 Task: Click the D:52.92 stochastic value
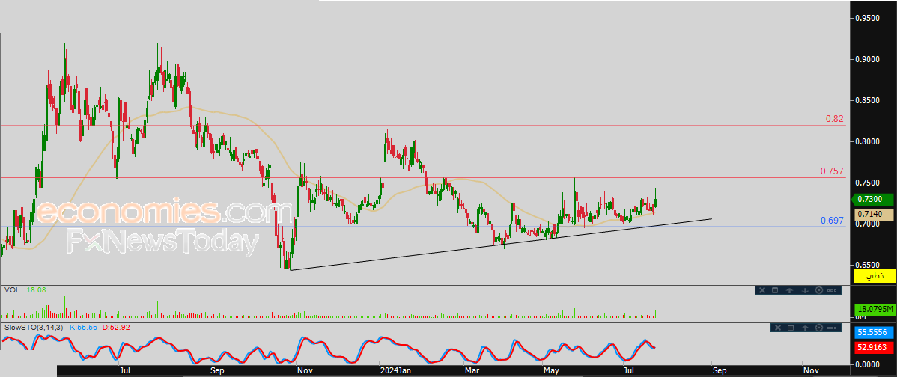click(115, 328)
